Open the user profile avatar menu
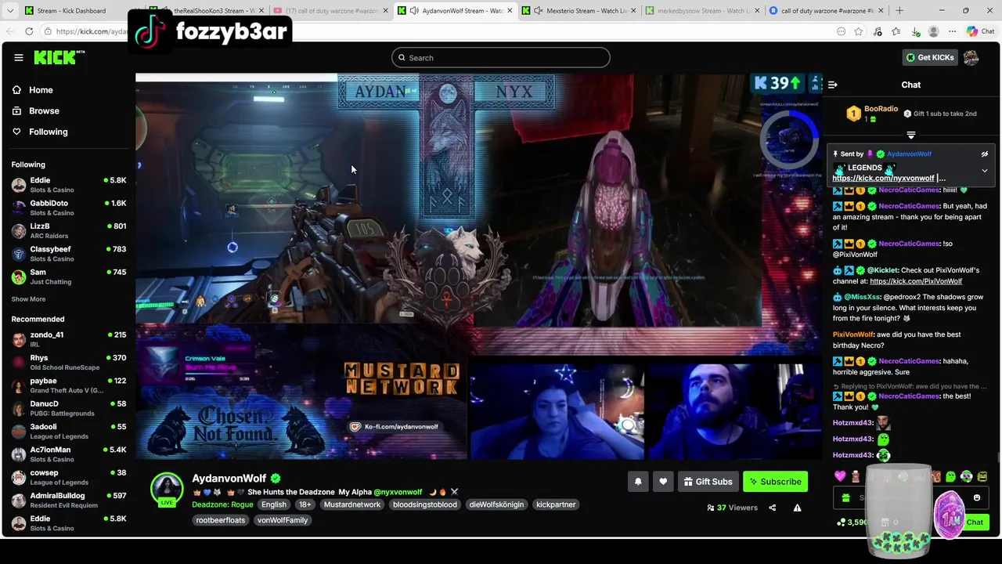1002x564 pixels. point(971,57)
